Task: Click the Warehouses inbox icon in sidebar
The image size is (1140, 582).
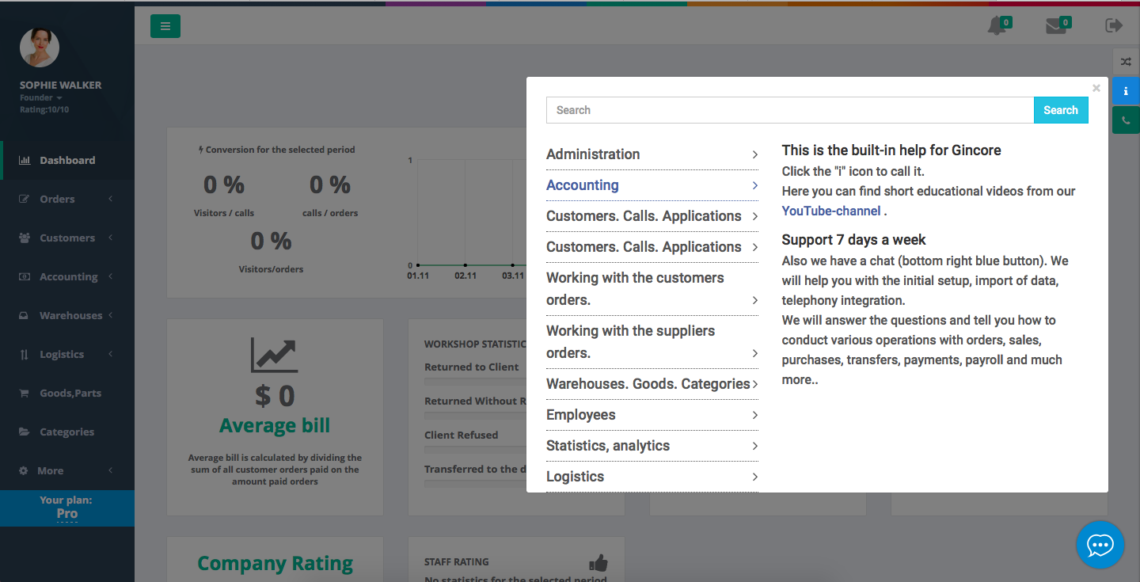Action: tap(24, 316)
